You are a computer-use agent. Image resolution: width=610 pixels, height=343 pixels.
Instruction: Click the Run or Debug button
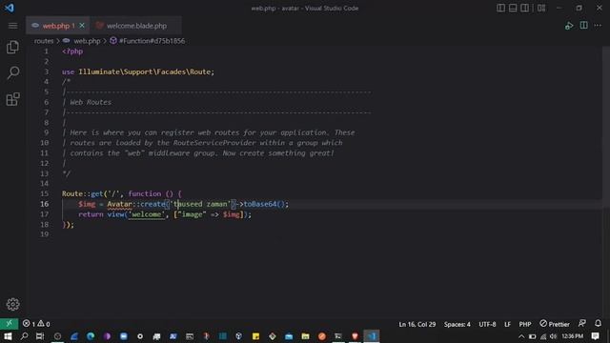pos(569,26)
